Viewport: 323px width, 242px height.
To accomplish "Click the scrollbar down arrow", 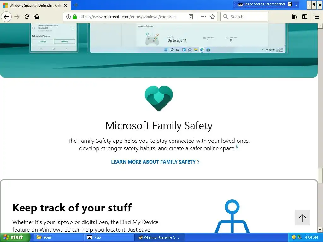I will [320, 230].
